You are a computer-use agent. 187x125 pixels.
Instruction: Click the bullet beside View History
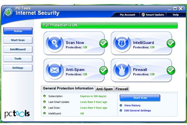point(121,105)
